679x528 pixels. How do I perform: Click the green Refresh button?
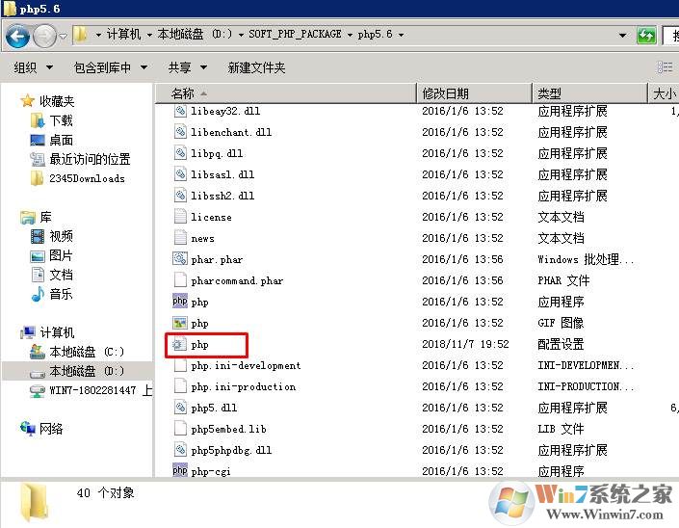pos(645,36)
